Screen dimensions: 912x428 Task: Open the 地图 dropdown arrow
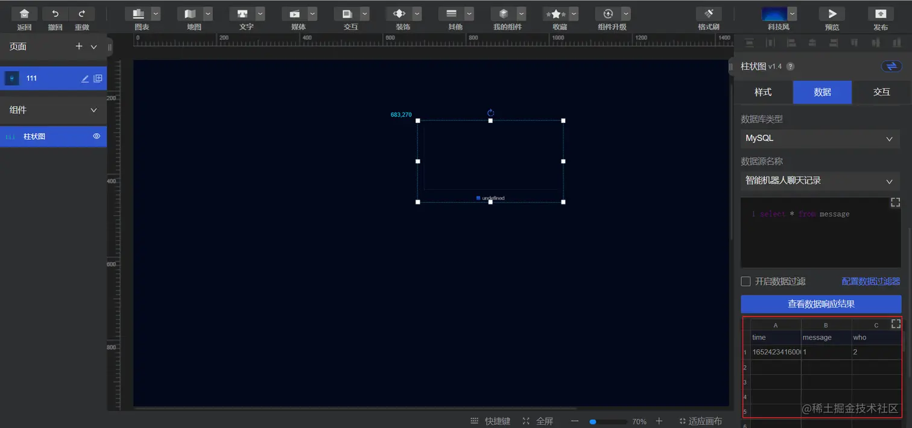(x=208, y=13)
